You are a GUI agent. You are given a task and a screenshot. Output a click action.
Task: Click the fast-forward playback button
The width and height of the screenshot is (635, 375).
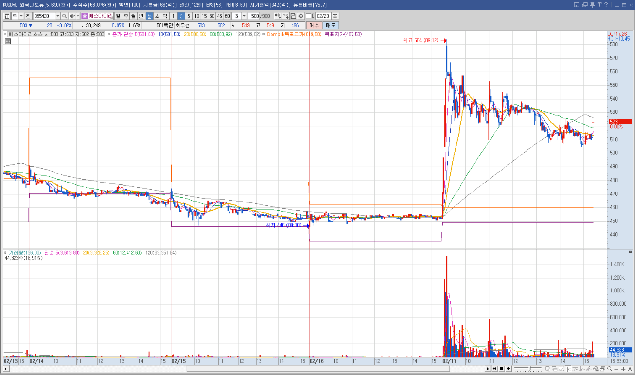pyautogui.click(x=508, y=369)
